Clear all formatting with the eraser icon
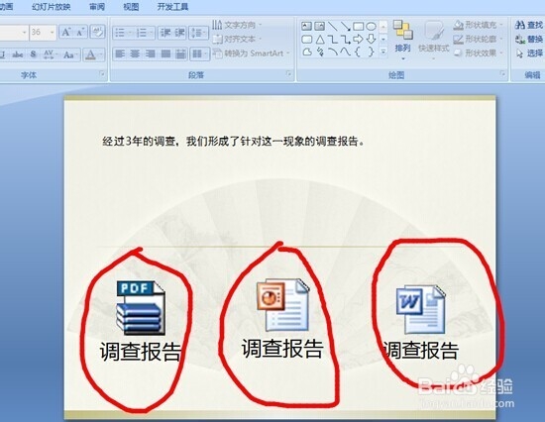 [x=98, y=33]
